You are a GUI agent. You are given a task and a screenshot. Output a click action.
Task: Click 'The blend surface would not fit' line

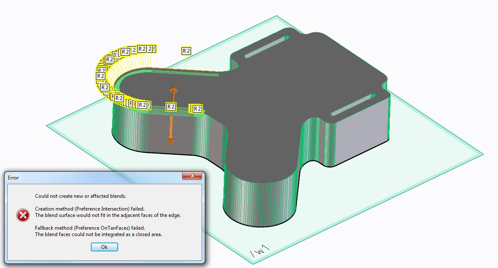tap(108, 215)
